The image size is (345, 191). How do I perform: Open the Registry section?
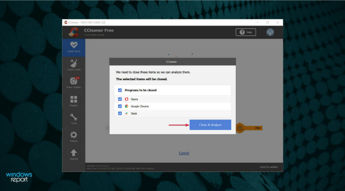74,101
